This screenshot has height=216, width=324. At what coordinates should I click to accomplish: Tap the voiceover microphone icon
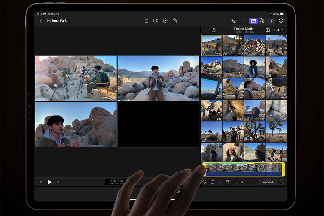272,20
